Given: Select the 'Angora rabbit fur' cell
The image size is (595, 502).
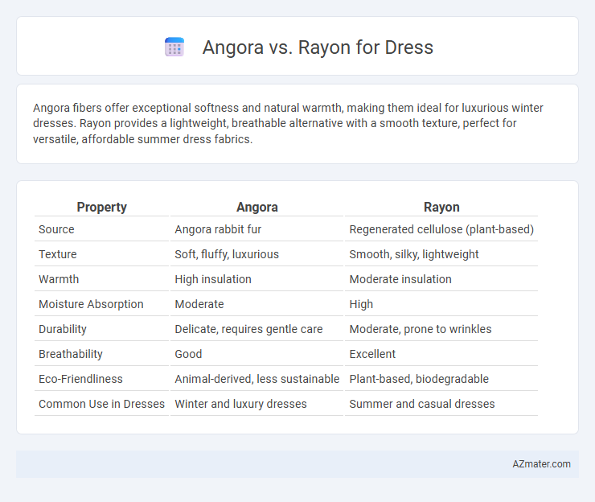Looking at the screenshot, I should (218, 229).
